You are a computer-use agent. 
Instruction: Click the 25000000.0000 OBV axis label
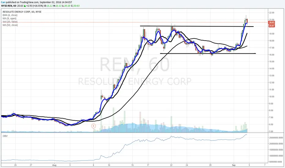tap(276, 138)
